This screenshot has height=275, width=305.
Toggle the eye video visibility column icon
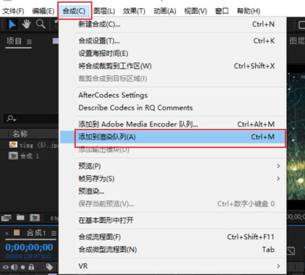coord(6,267)
